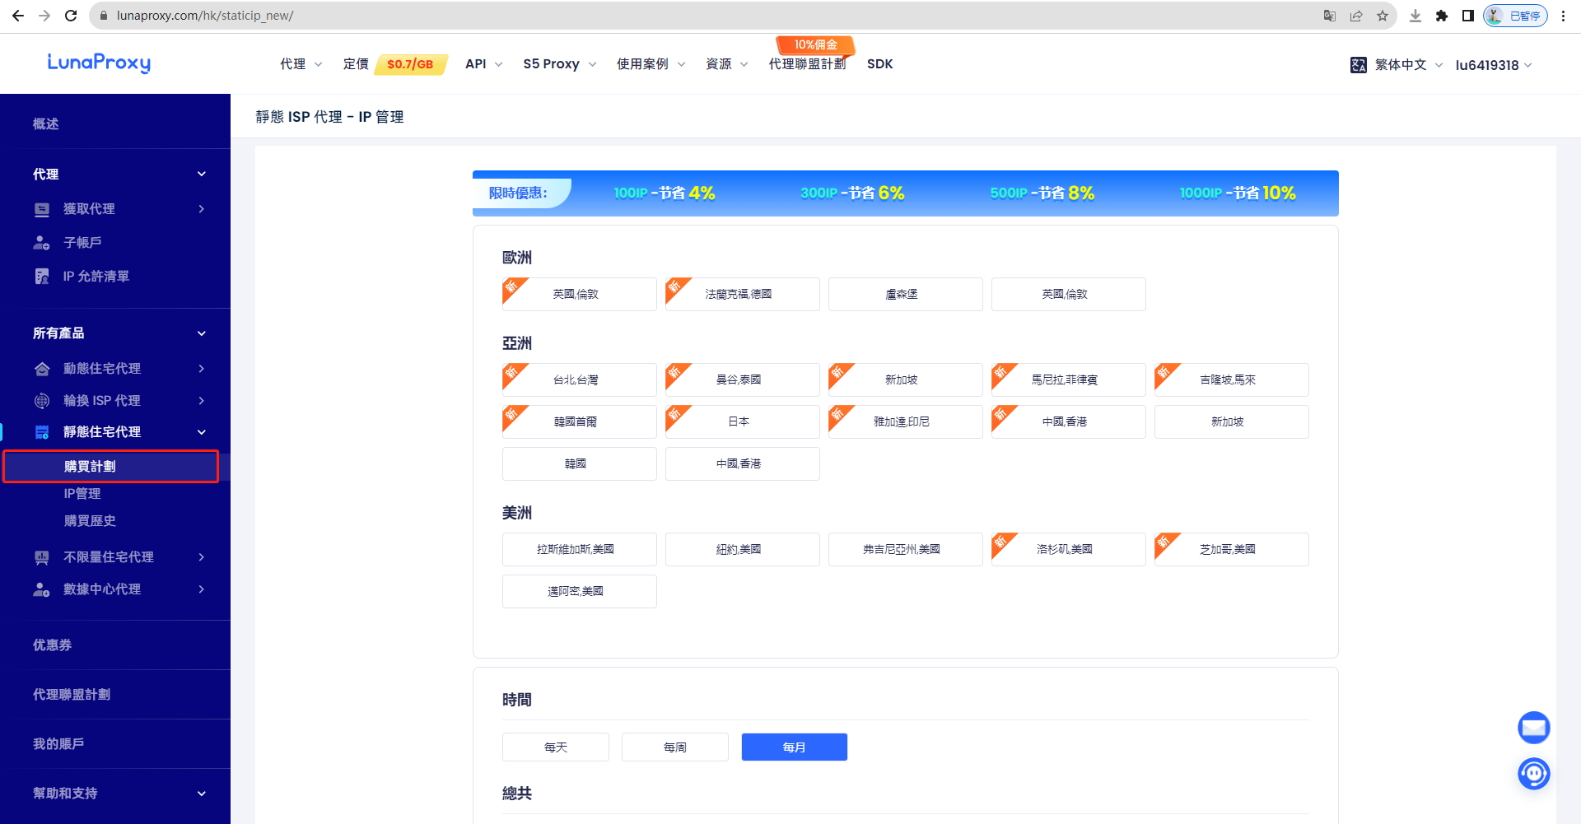Click the translate page icon in address bar
The image size is (1581, 824).
pyautogui.click(x=1329, y=16)
